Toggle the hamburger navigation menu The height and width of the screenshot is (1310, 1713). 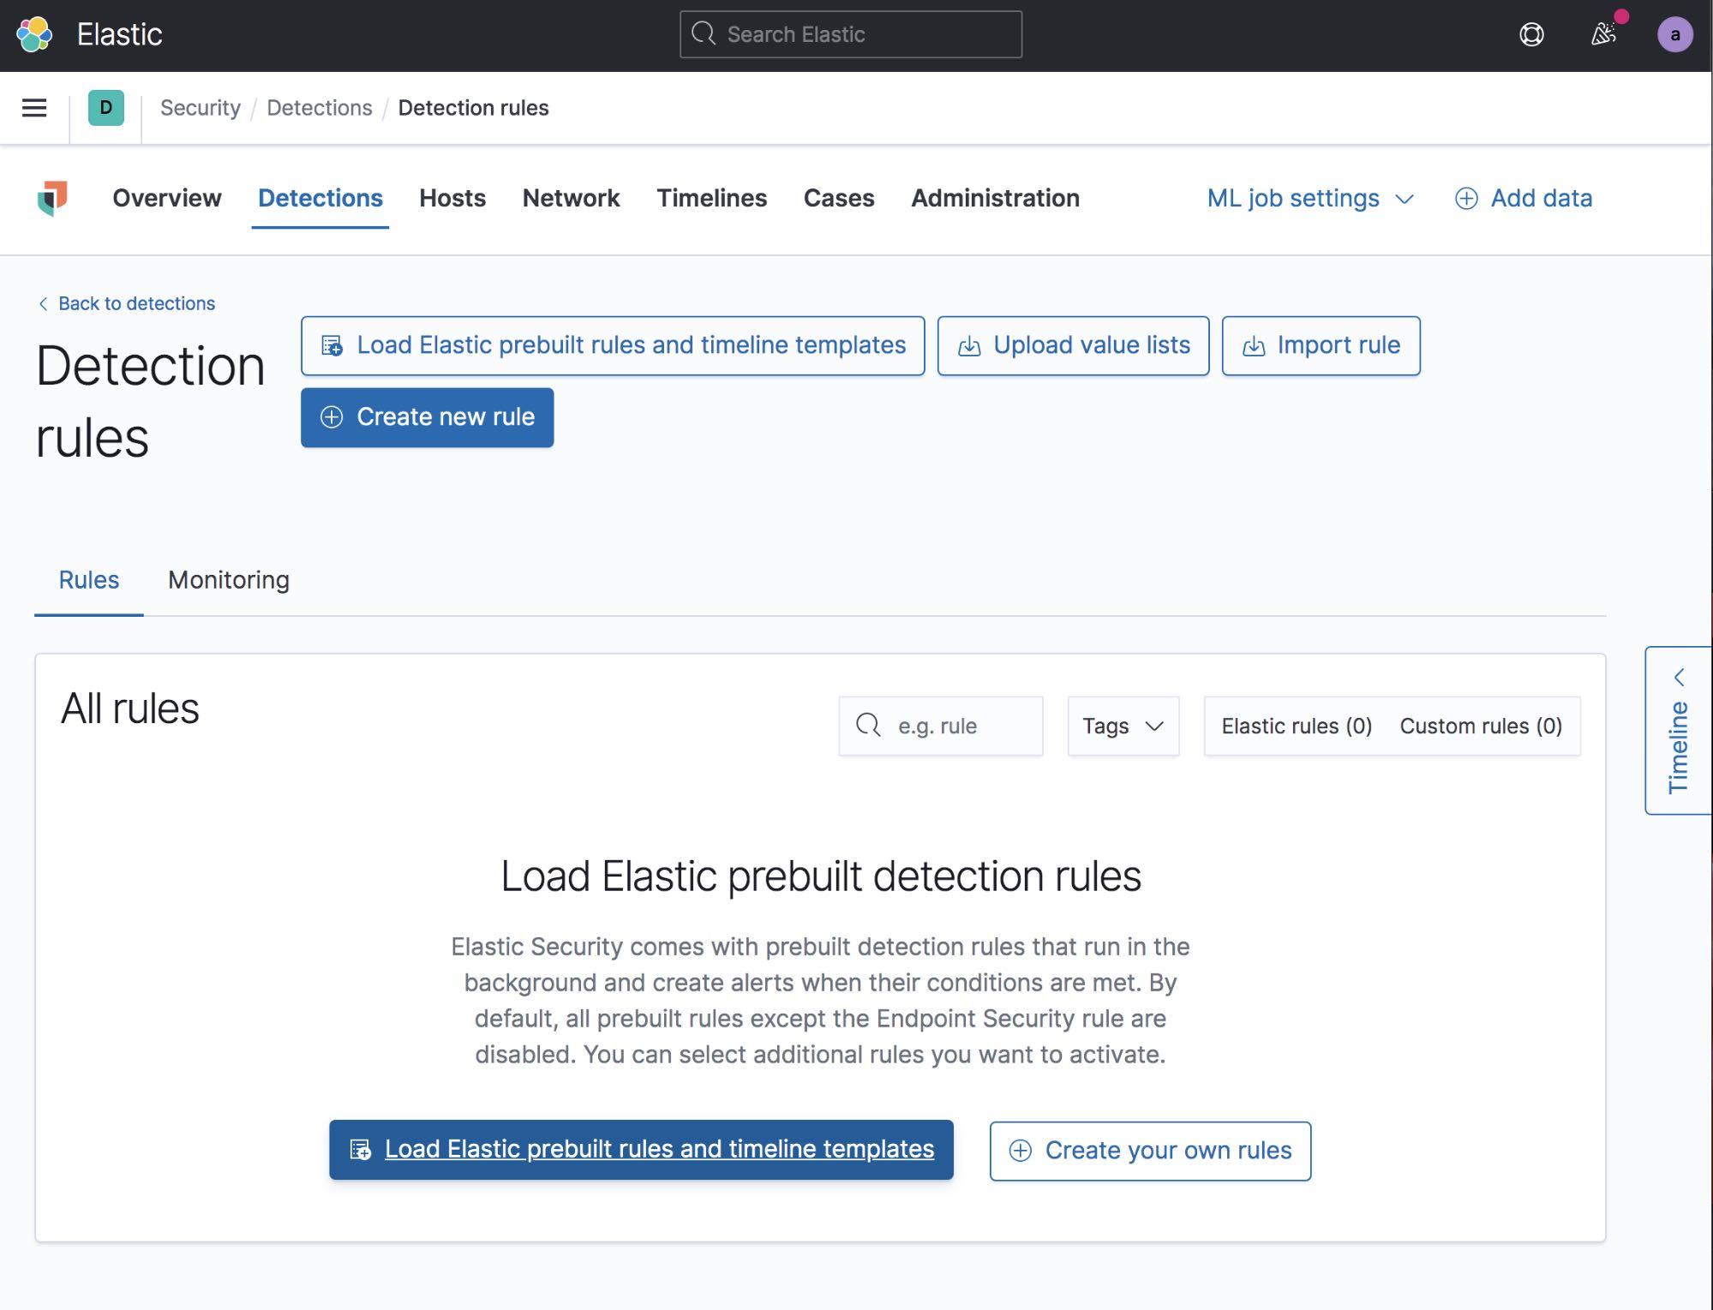tap(34, 107)
